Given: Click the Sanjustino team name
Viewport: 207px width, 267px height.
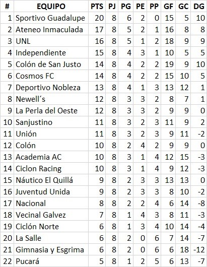Looking at the screenshot, I should (x=34, y=122).
